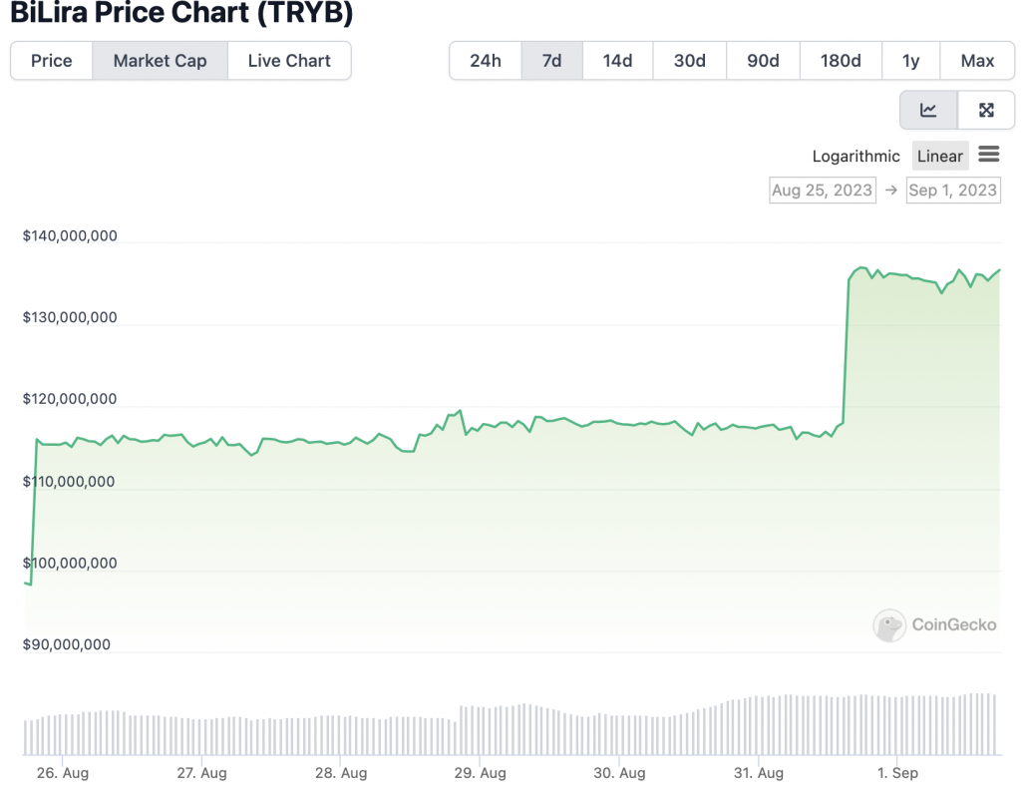Open the Price tab

52,61
